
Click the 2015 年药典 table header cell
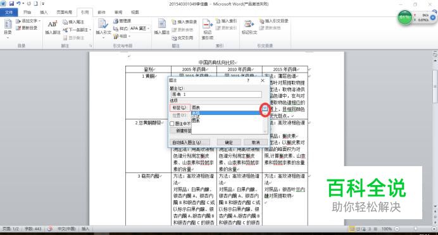(x=285, y=69)
